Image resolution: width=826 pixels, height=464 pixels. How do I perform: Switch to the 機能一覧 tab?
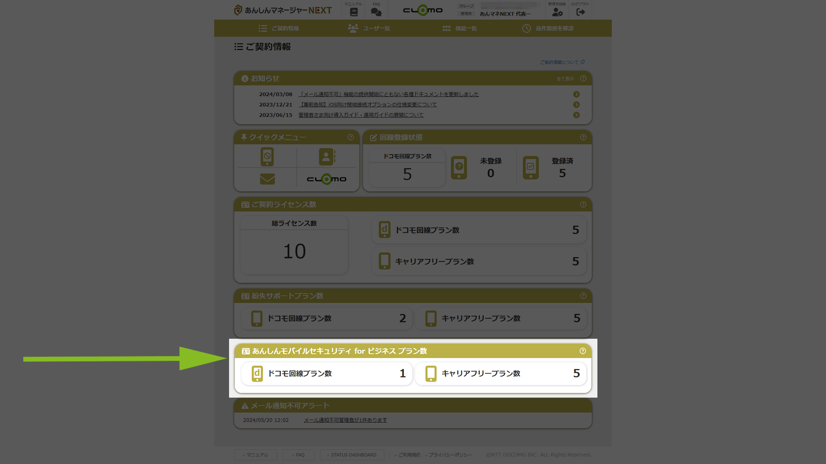459,28
